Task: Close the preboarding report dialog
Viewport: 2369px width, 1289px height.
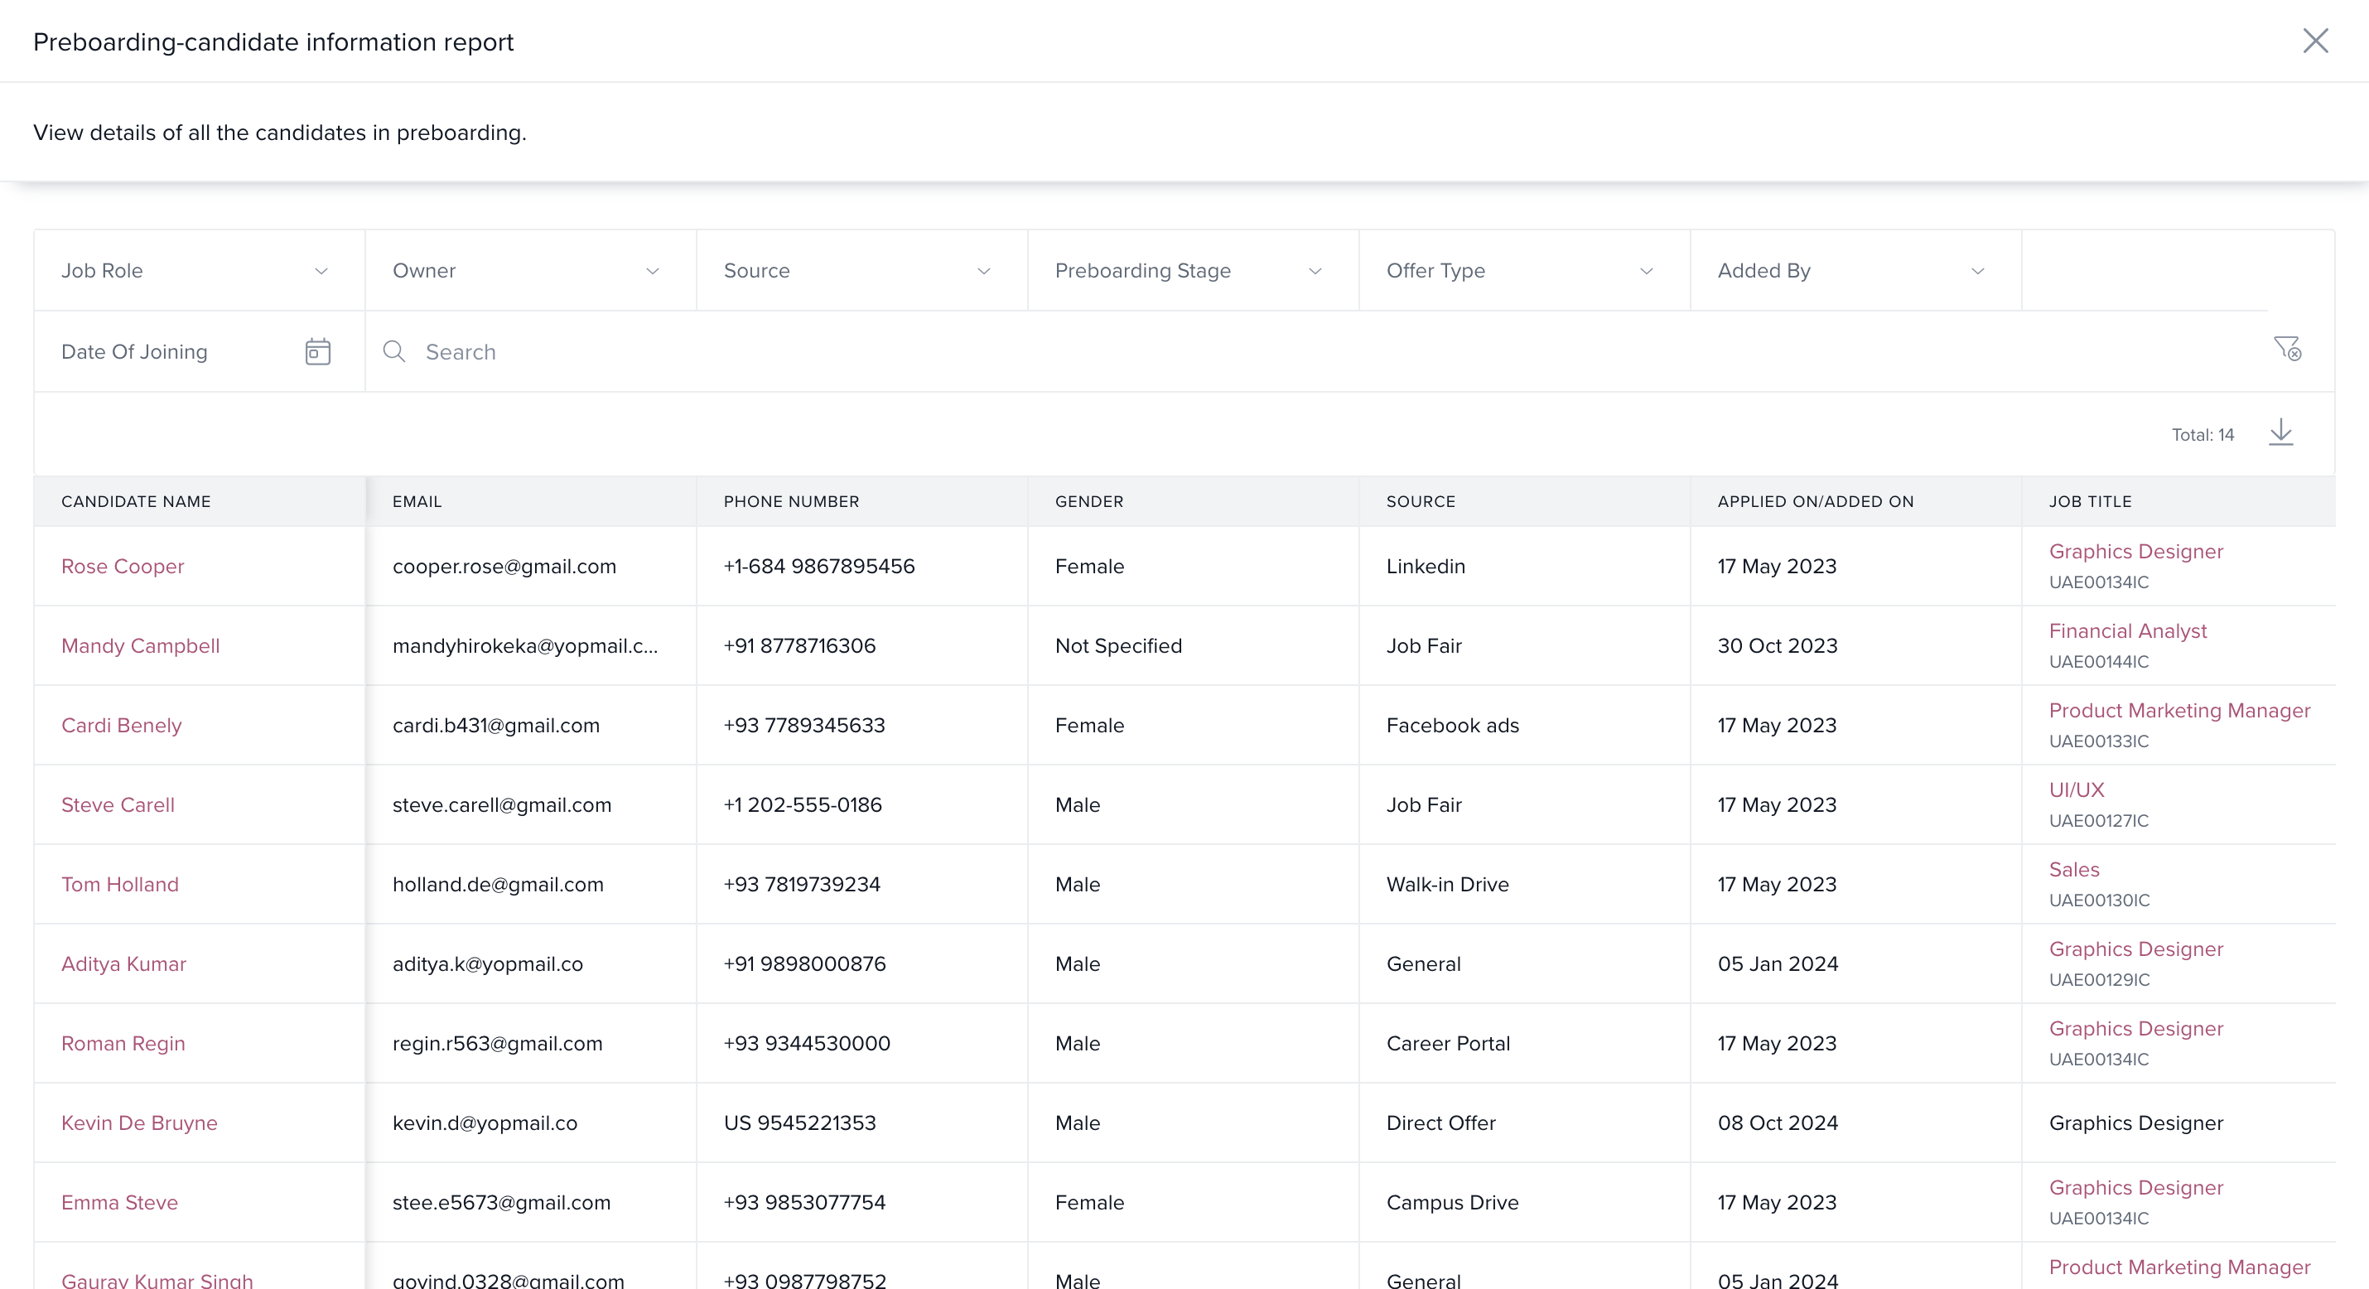Action: coord(2314,41)
